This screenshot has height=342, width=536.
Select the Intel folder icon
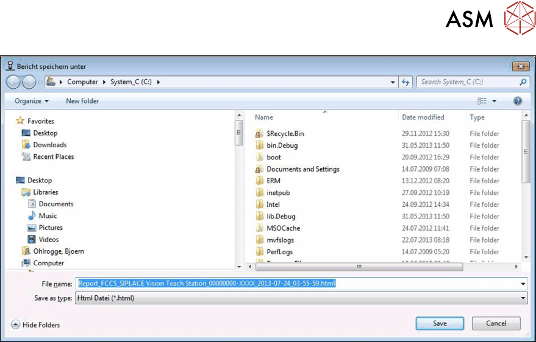pyautogui.click(x=259, y=204)
